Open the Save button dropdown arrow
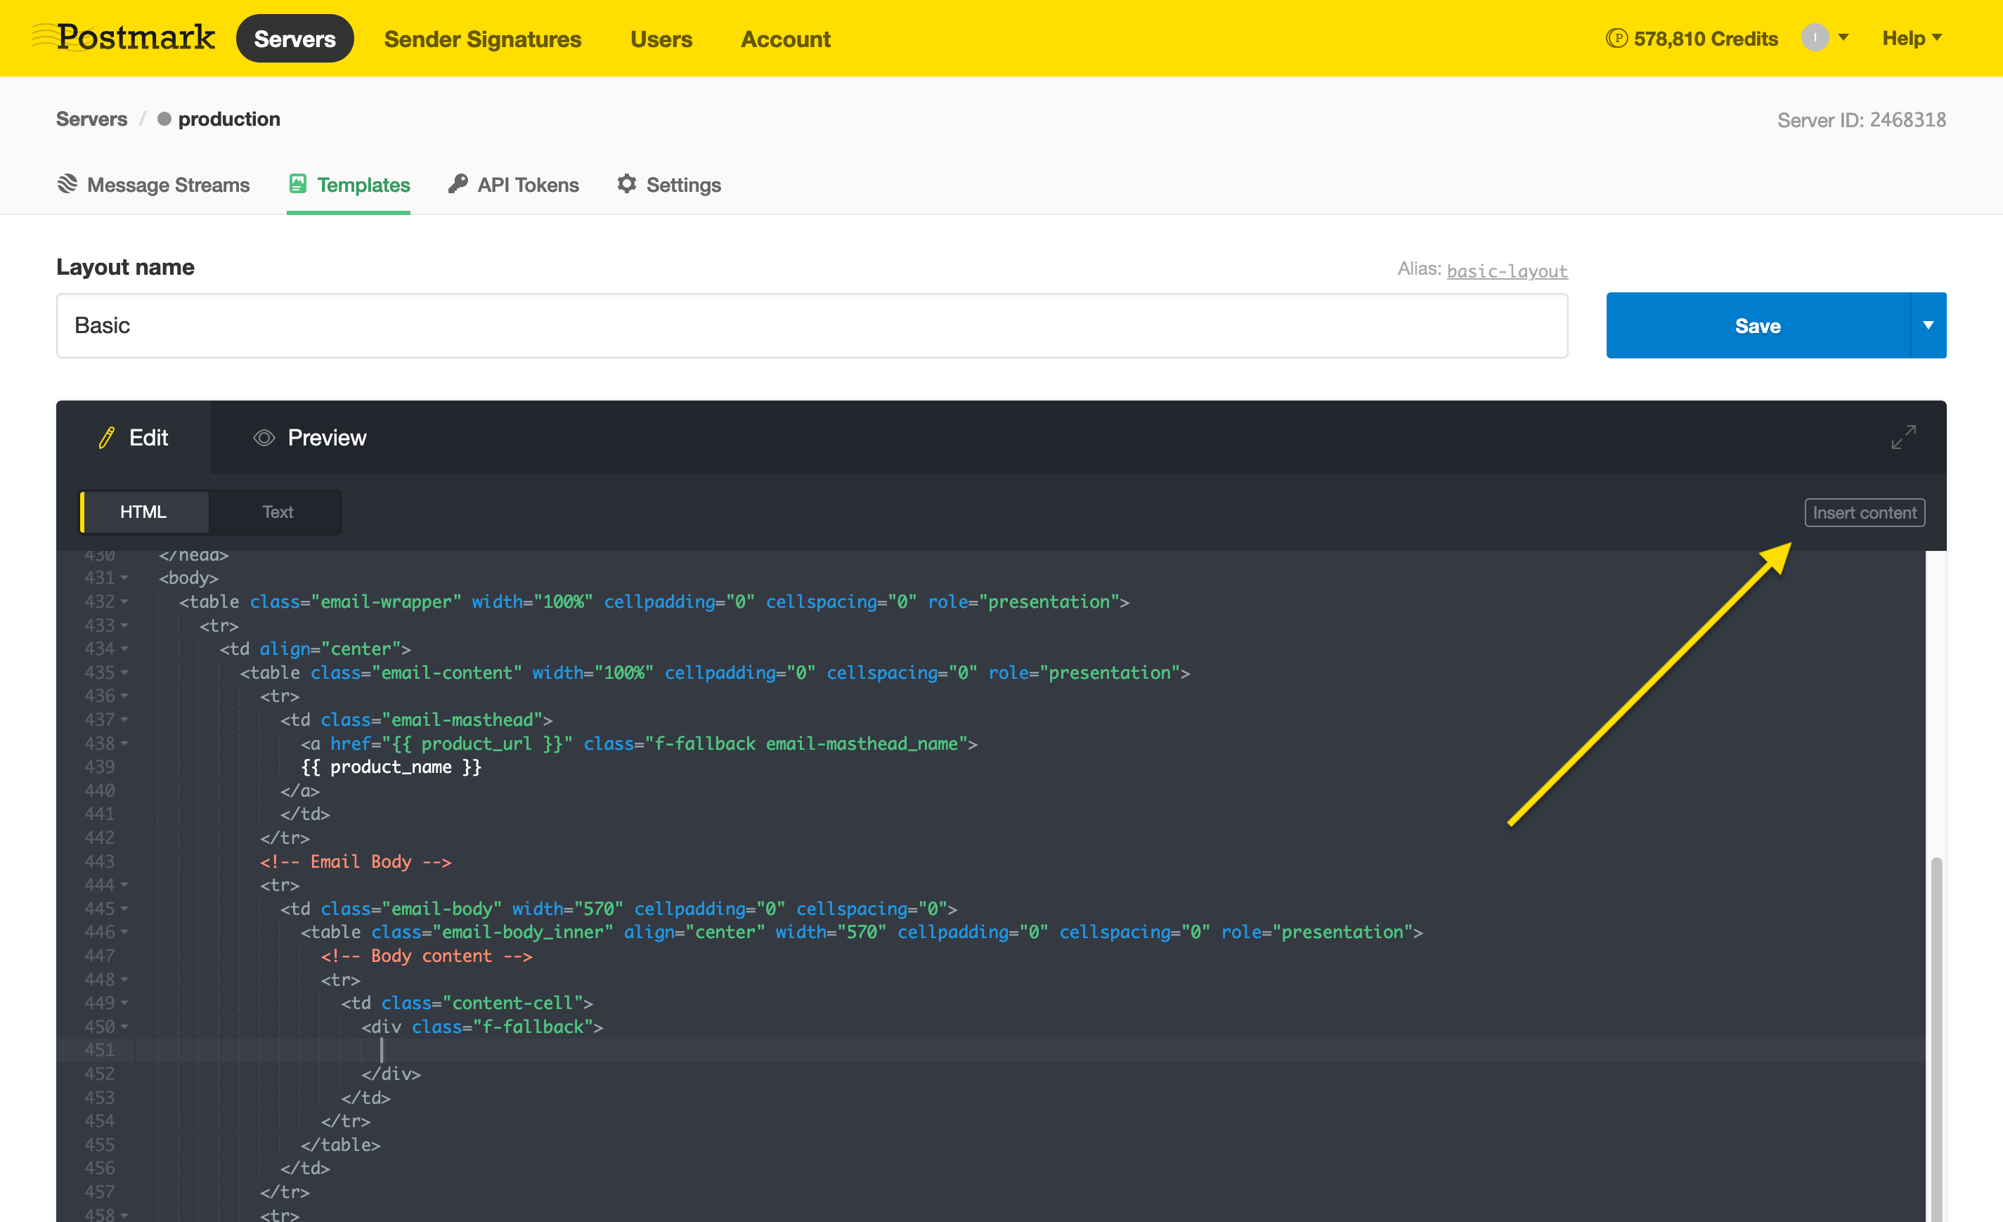Screen dimensions: 2003x1222 coord(1927,325)
